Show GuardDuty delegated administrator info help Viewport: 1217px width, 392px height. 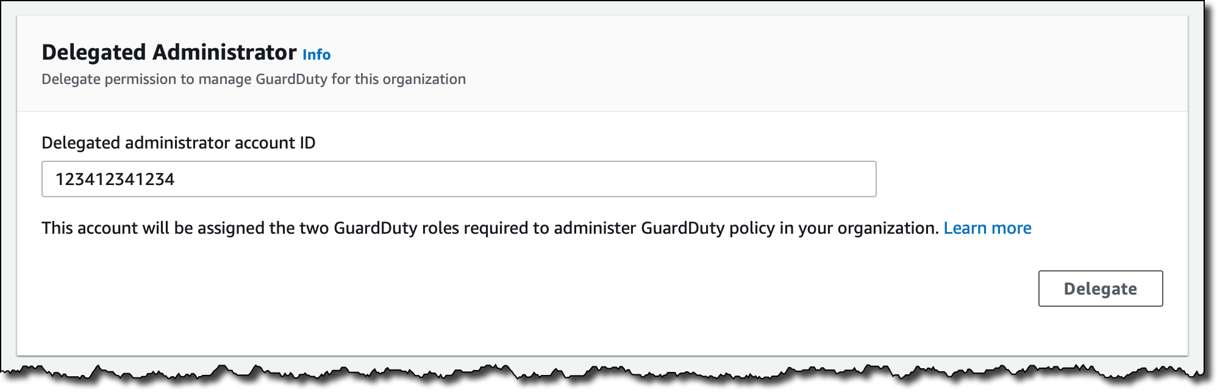click(316, 55)
